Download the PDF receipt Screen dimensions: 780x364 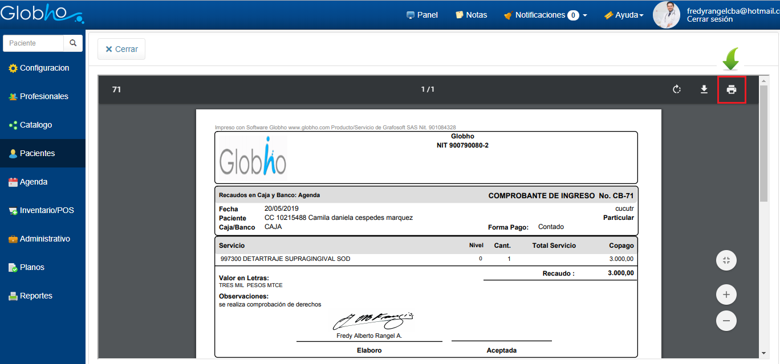click(704, 89)
